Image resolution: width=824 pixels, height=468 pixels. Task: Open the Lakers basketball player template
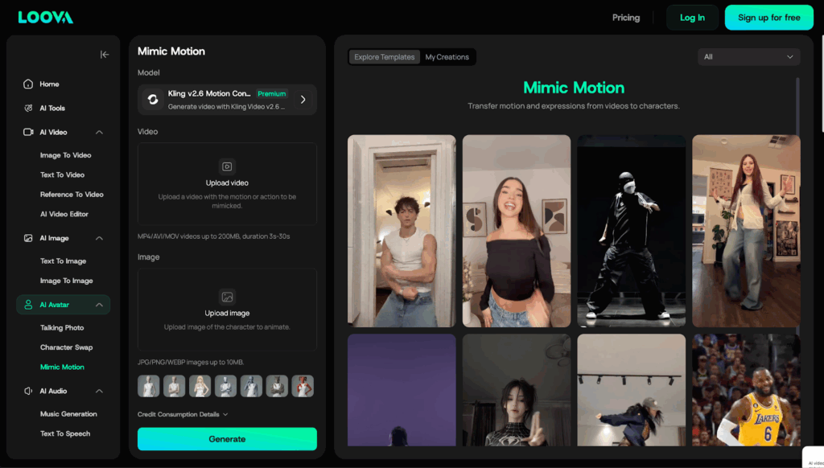(x=746, y=390)
